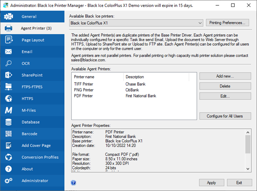Click the Administrator gears icon
The width and height of the screenshot is (257, 191).
tap(8, 181)
